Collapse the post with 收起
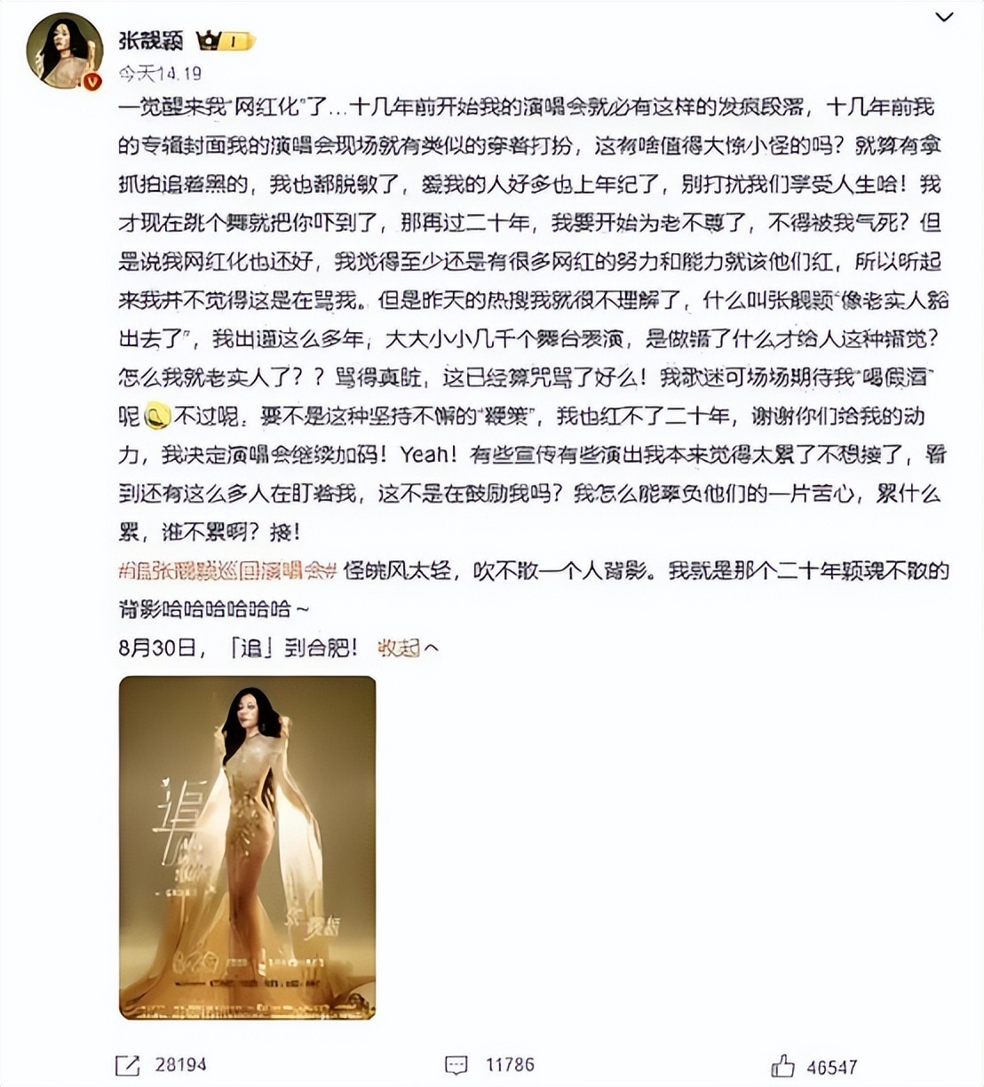Viewport: 984px width, 1087px height. coord(398,647)
